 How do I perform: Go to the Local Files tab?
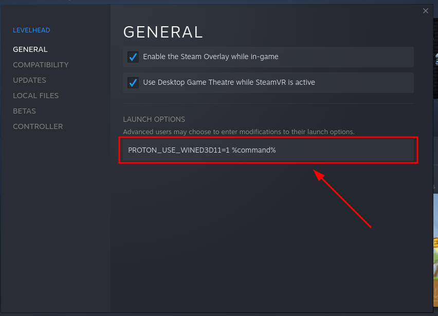click(x=35, y=96)
